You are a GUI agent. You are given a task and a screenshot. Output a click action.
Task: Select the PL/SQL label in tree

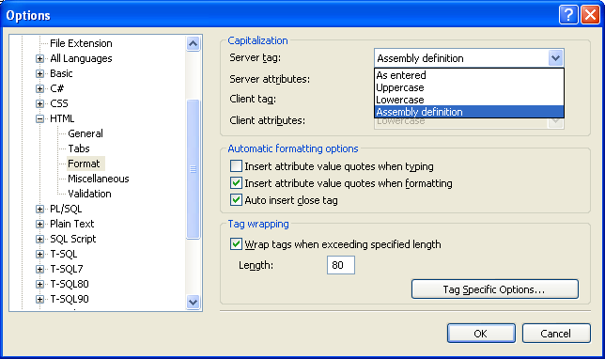point(66,209)
